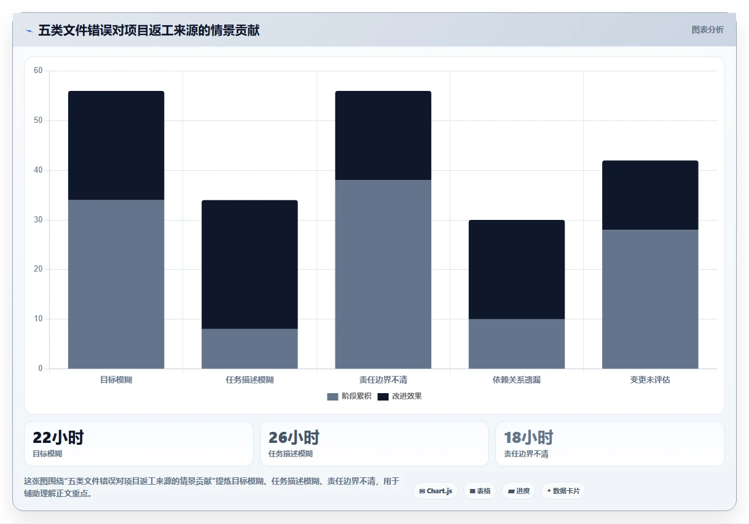Click the 依赖关系遗漏 gray lower bar segment
749x524 pixels.
pos(517,344)
